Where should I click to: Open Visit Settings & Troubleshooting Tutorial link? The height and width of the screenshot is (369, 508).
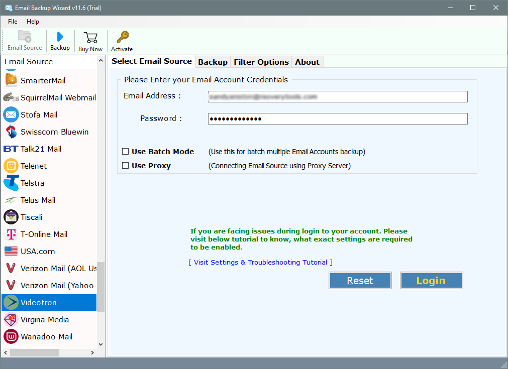[260, 262]
